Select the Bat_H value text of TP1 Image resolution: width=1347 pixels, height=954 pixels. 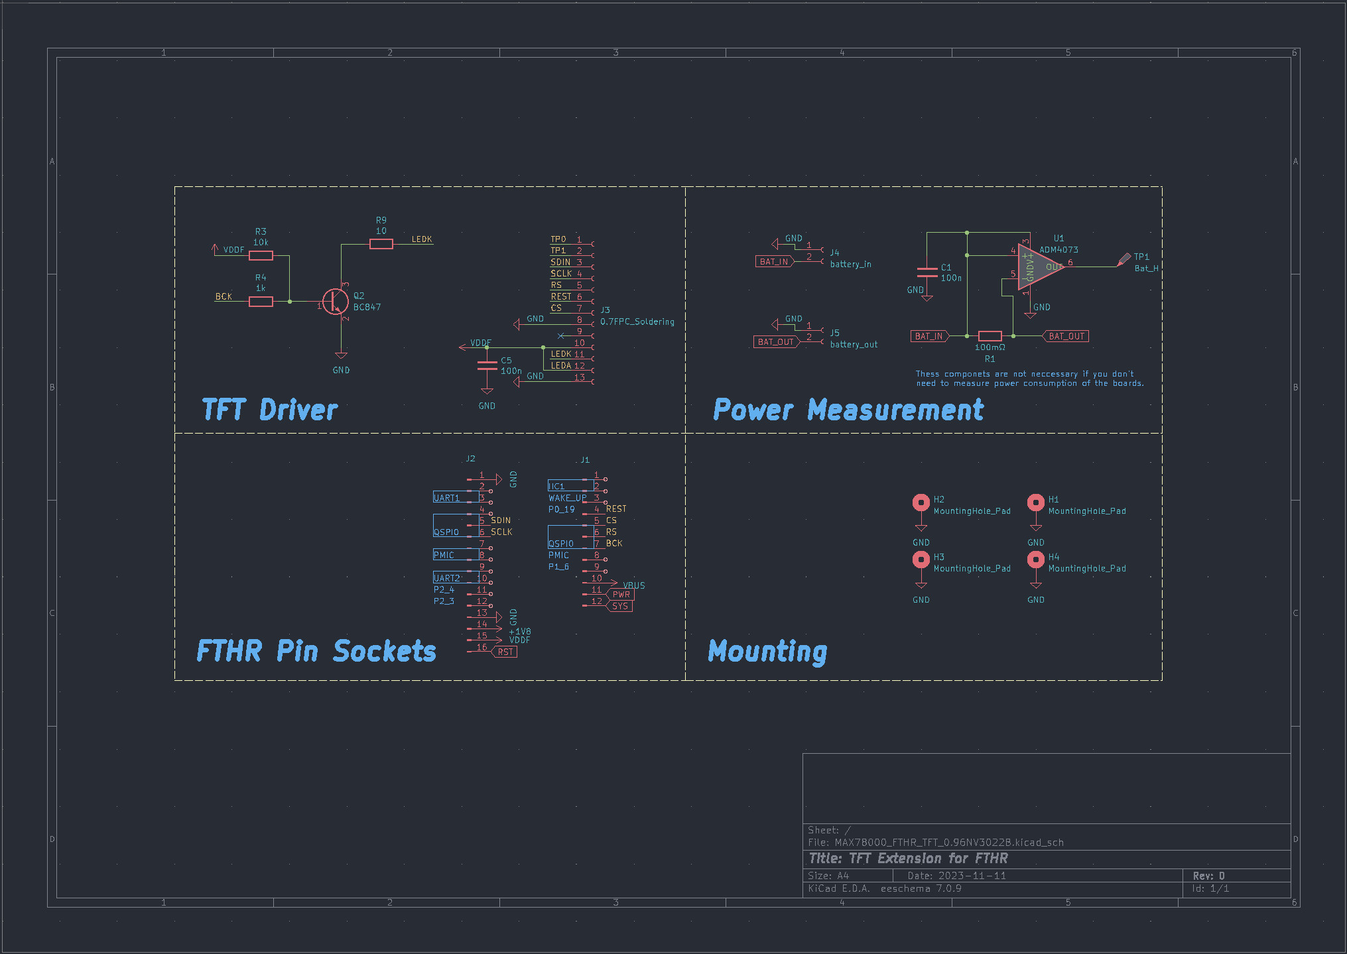coord(1147,268)
